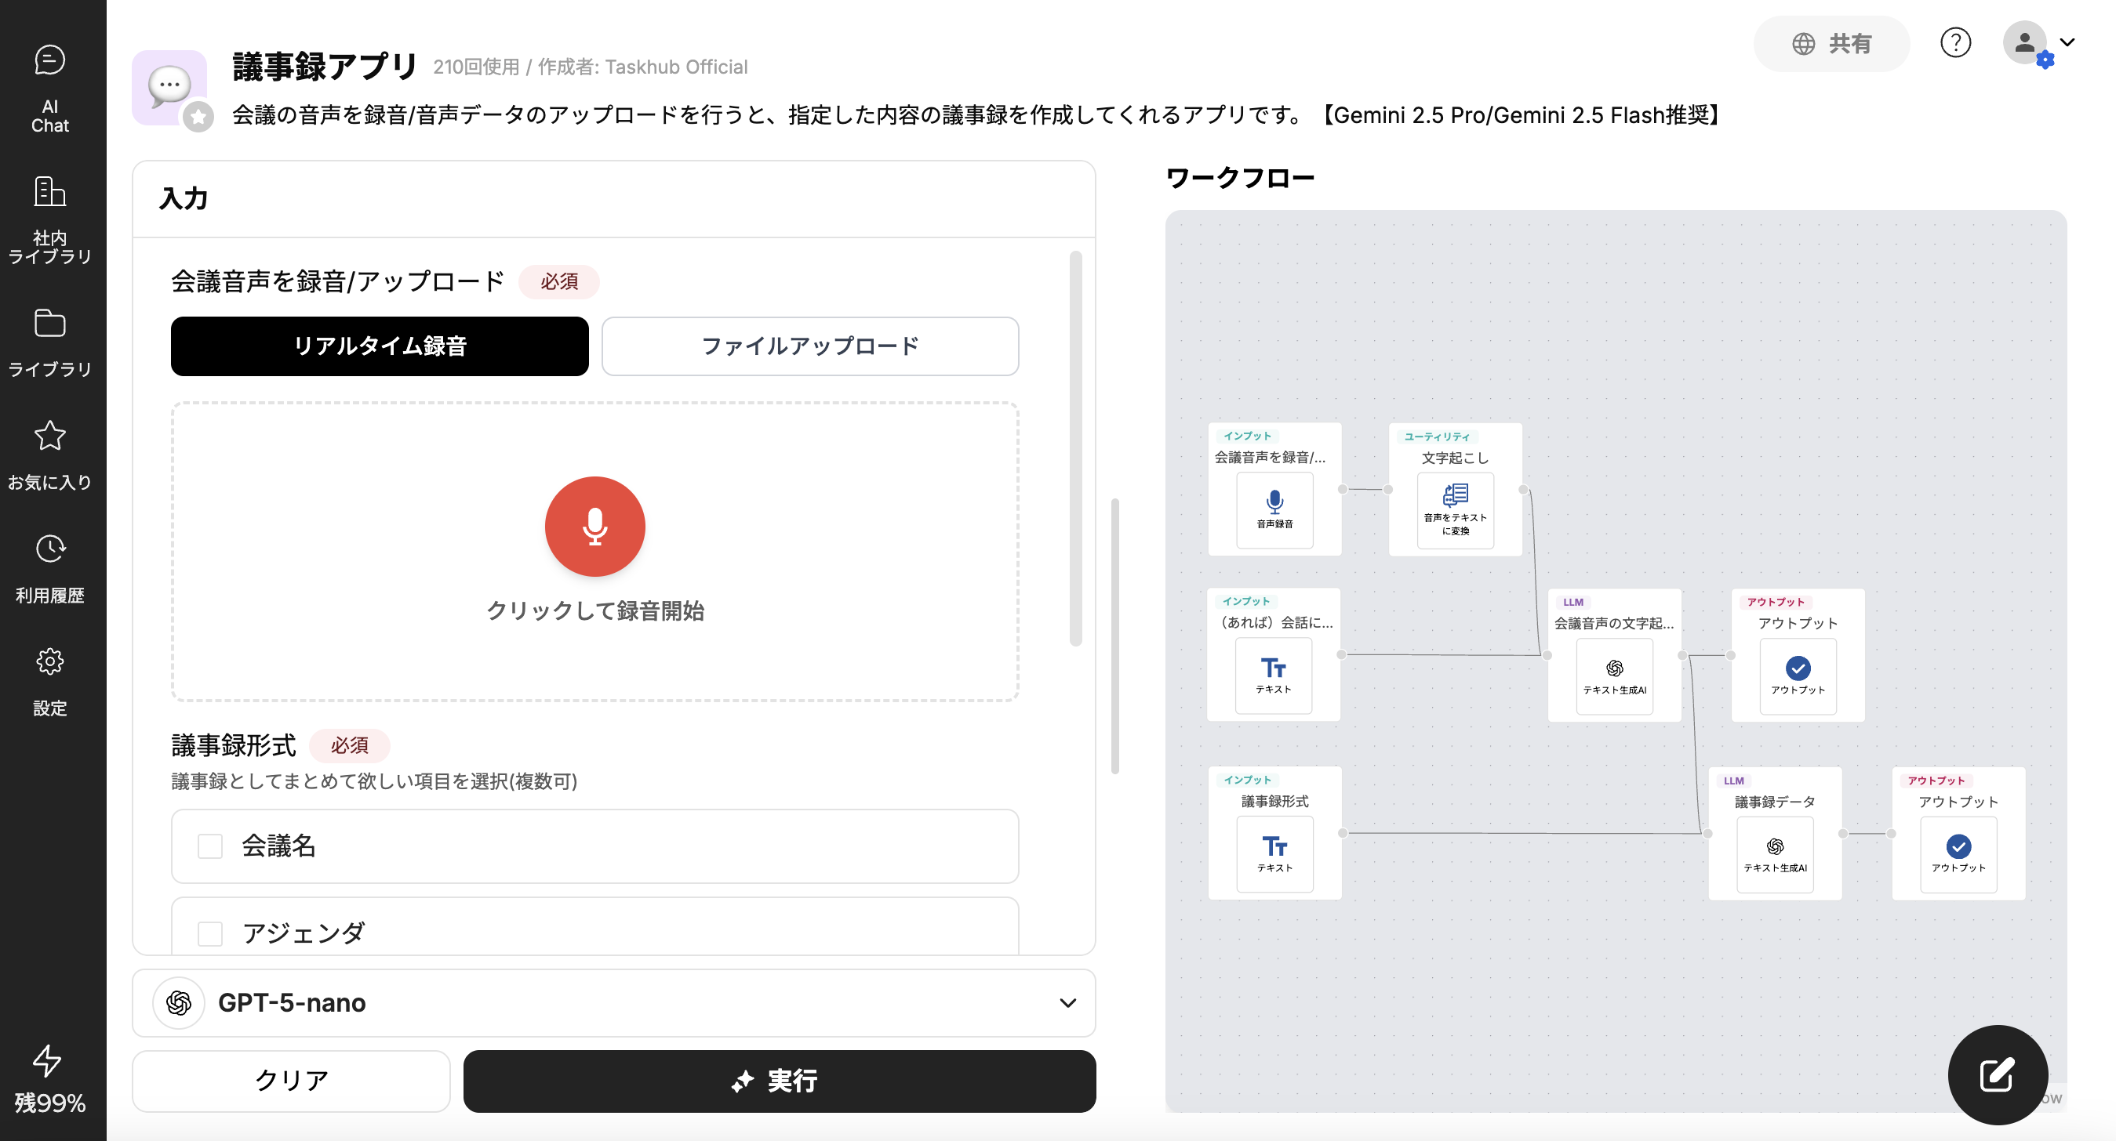This screenshot has width=2116, height=1141.
Task: Expand the user account menu chevron
Action: click(x=2067, y=42)
